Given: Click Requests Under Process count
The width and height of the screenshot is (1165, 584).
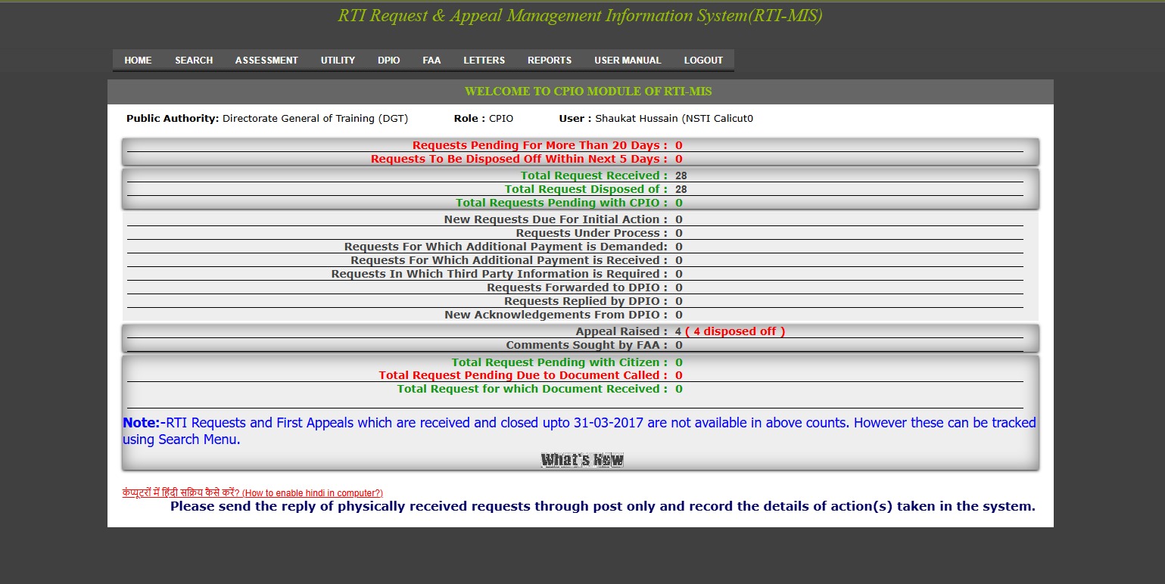Looking at the screenshot, I should (679, 233).
